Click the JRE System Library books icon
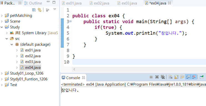Image resolution: width=206 pixels, height=106 pixels. point(12,33)
